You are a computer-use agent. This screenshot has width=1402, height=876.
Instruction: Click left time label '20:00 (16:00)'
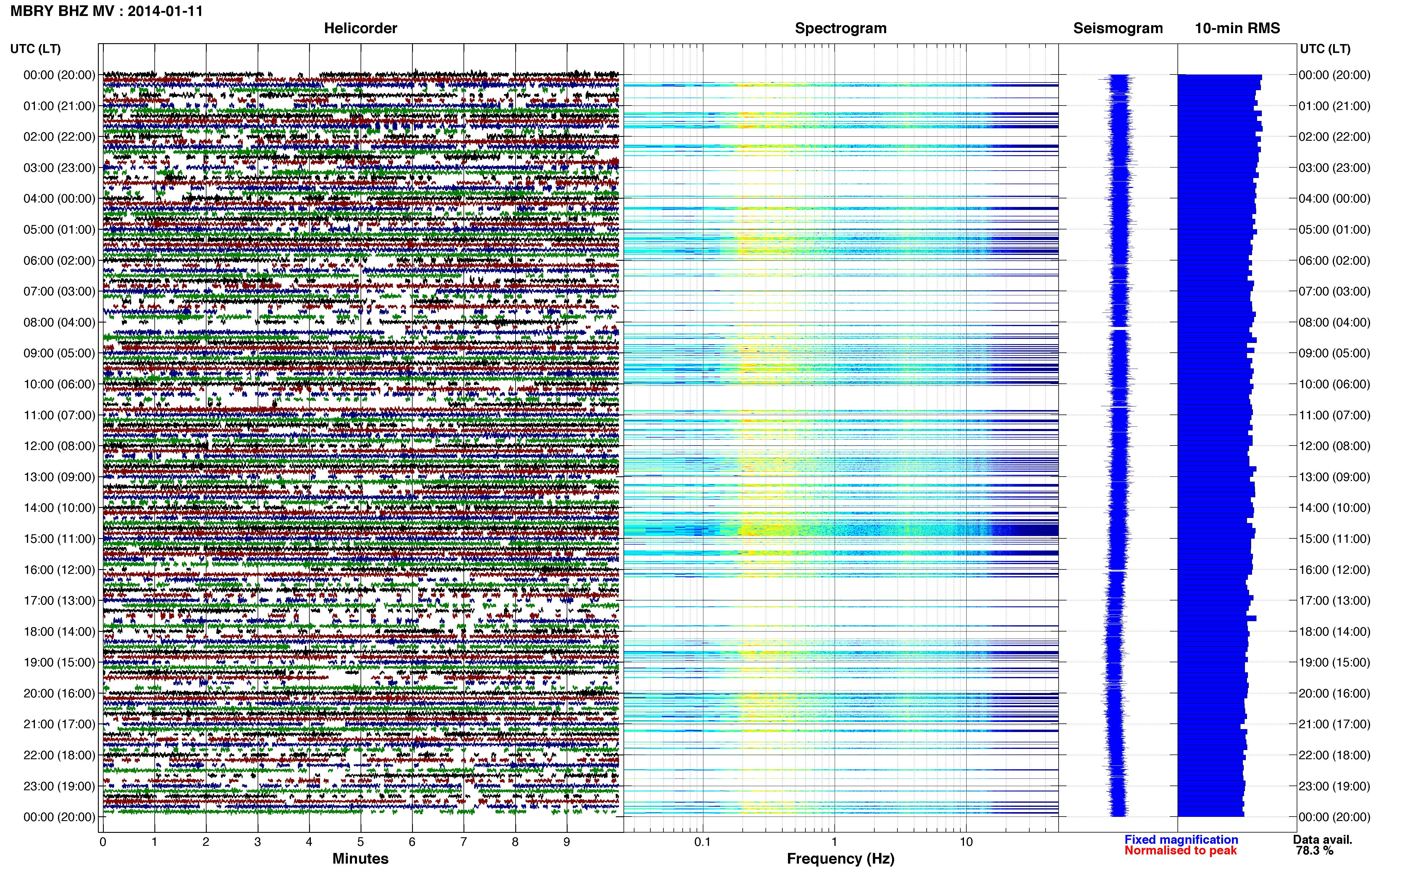click(59, 694)
